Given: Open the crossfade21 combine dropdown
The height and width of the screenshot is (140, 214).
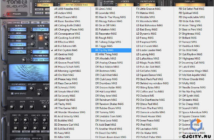Looking at the screenshot, I should [18, 52].
